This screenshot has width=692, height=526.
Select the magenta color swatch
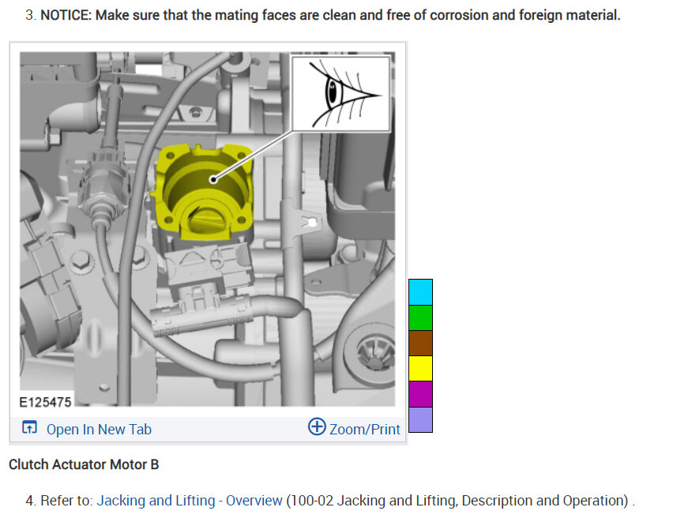coord(420,394)
